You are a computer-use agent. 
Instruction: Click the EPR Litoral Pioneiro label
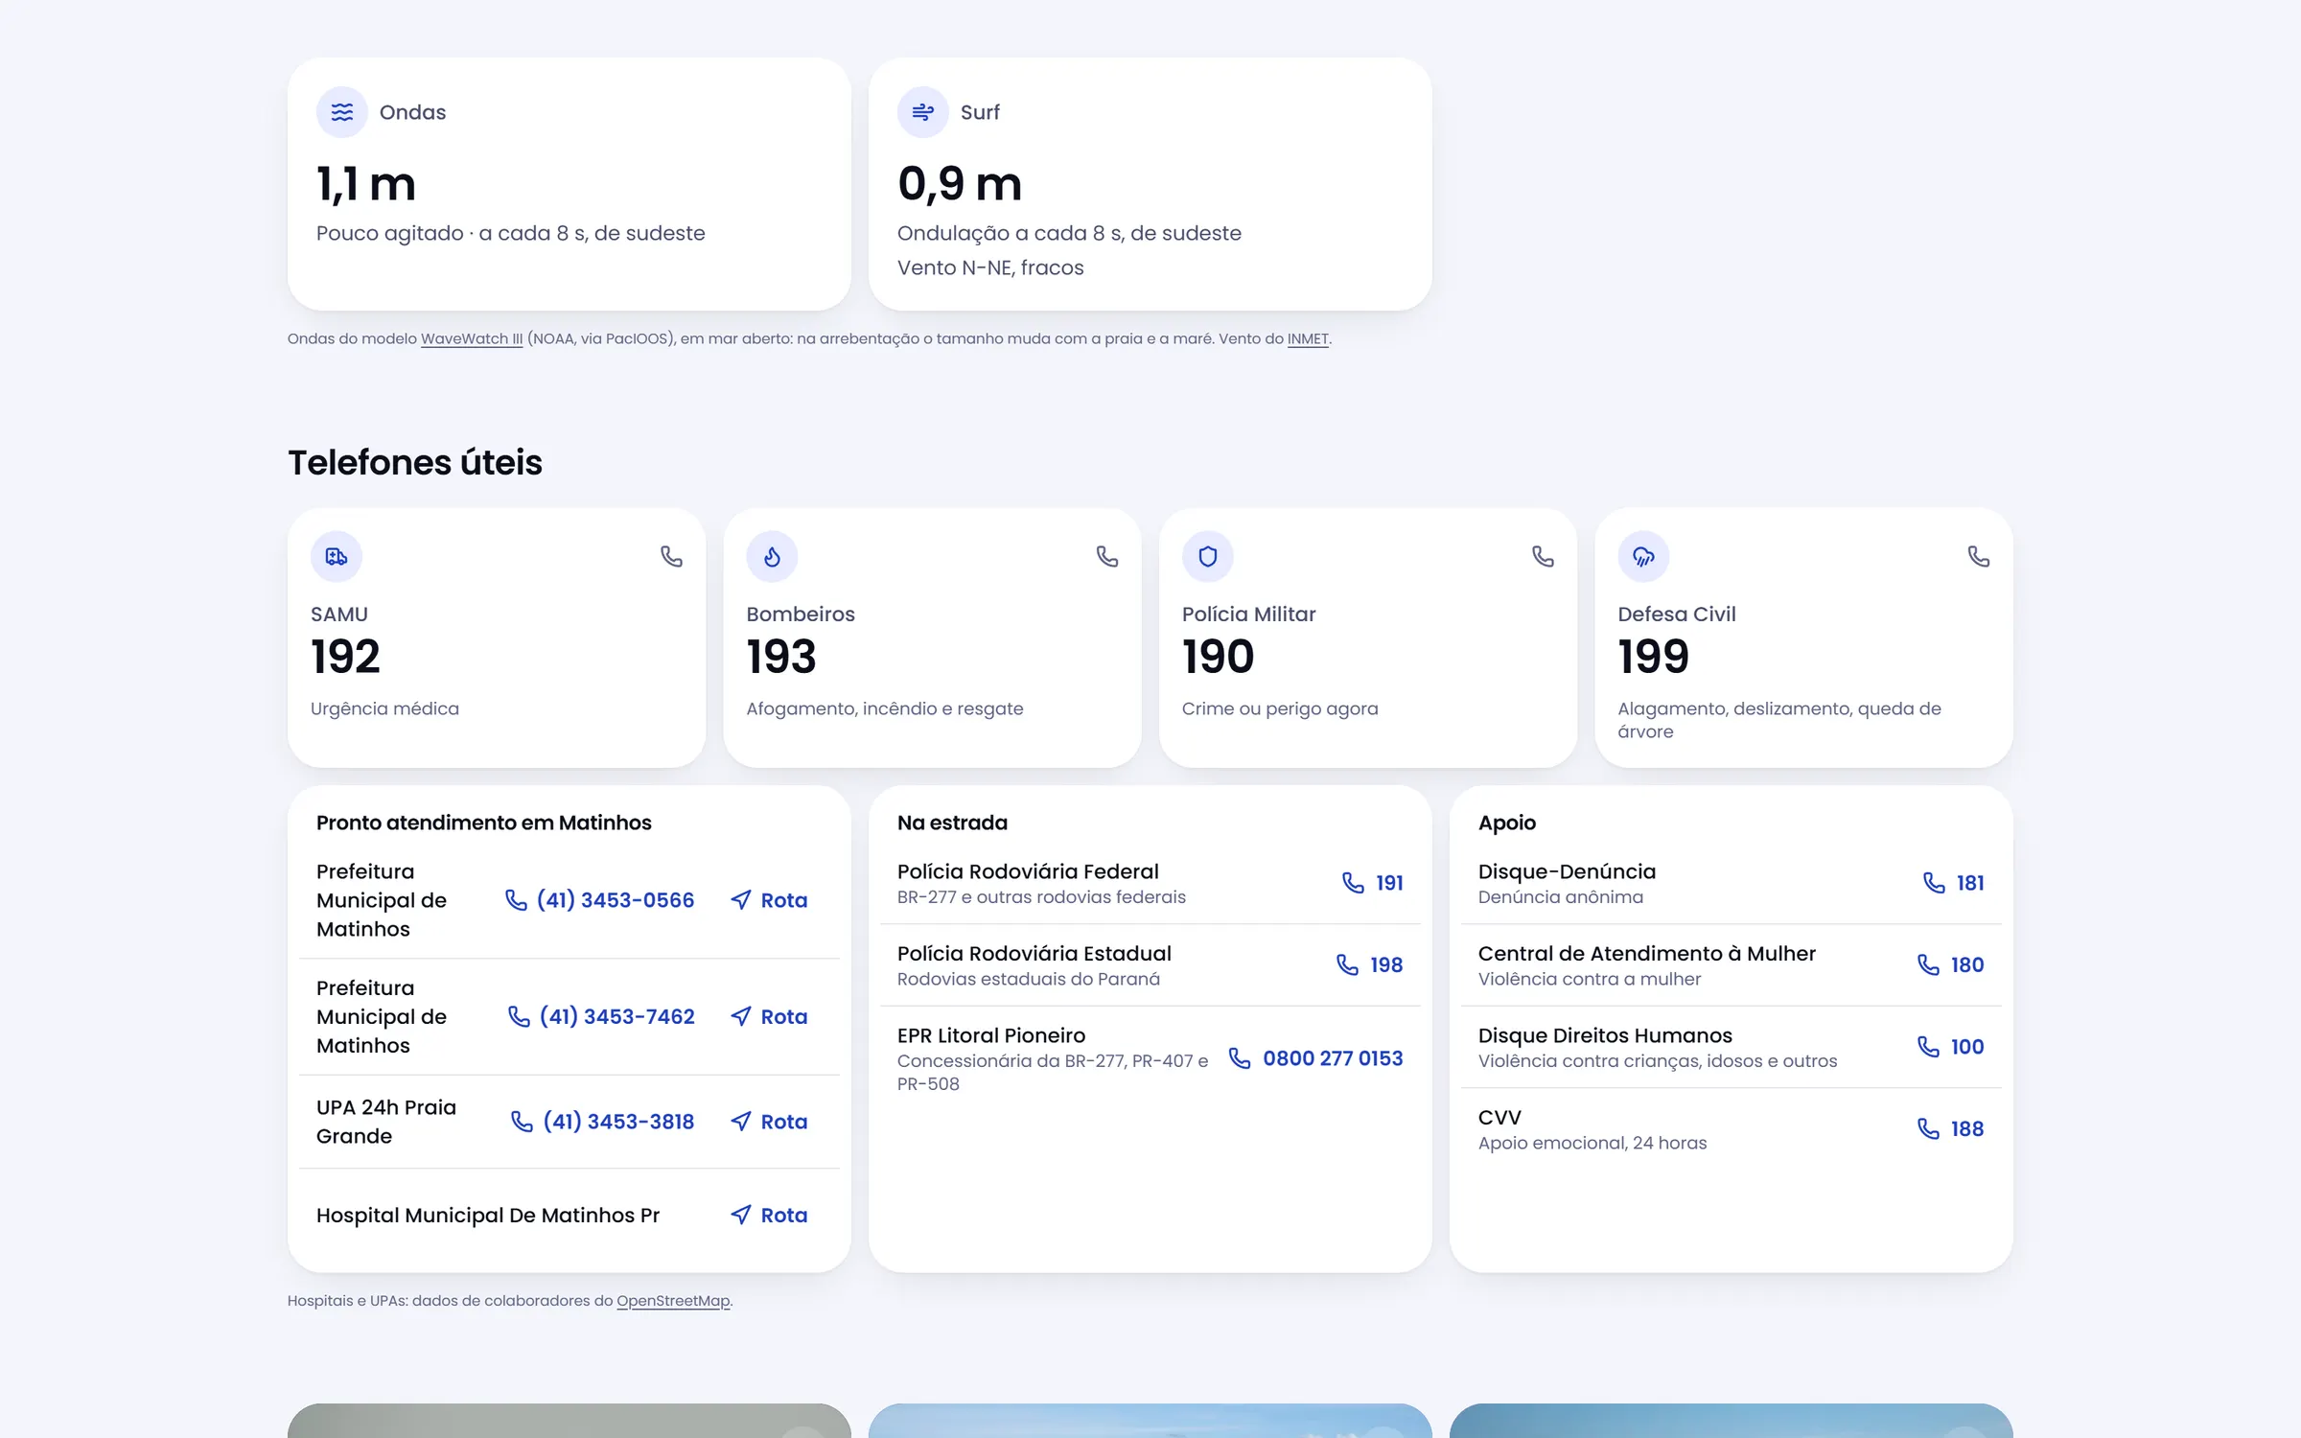(x=991, y=1035)
